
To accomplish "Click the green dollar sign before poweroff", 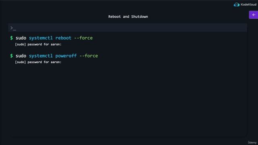I will coord(11,56).
